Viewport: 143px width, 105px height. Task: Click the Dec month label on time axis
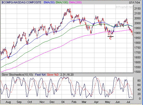(x=52, y=102)
